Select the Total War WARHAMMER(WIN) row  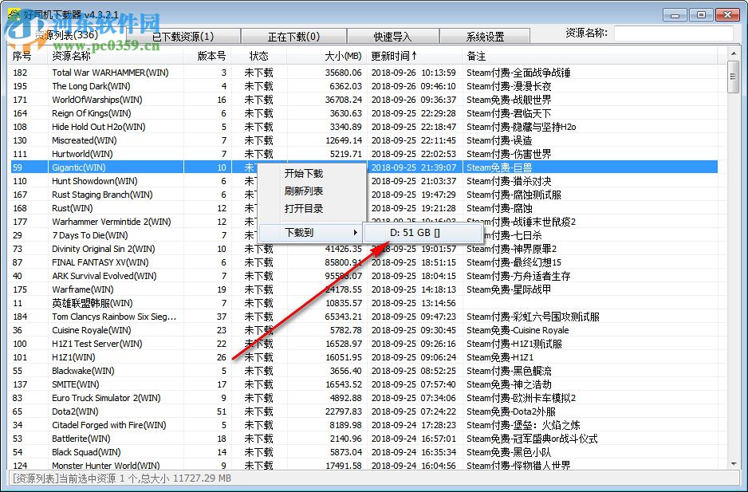[363, 73]
